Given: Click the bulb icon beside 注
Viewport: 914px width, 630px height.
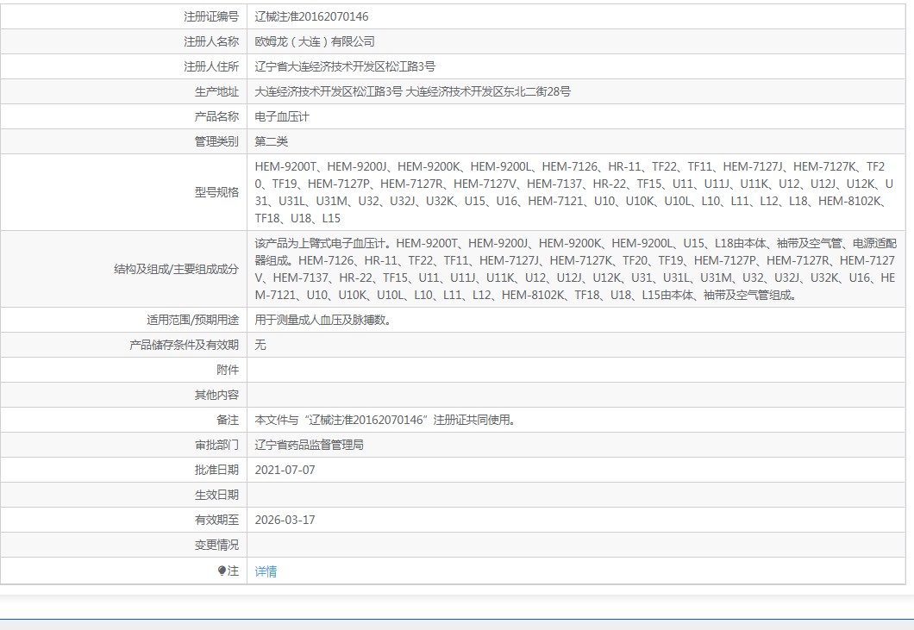Looking at the screenshot, I should pos(222,571).
